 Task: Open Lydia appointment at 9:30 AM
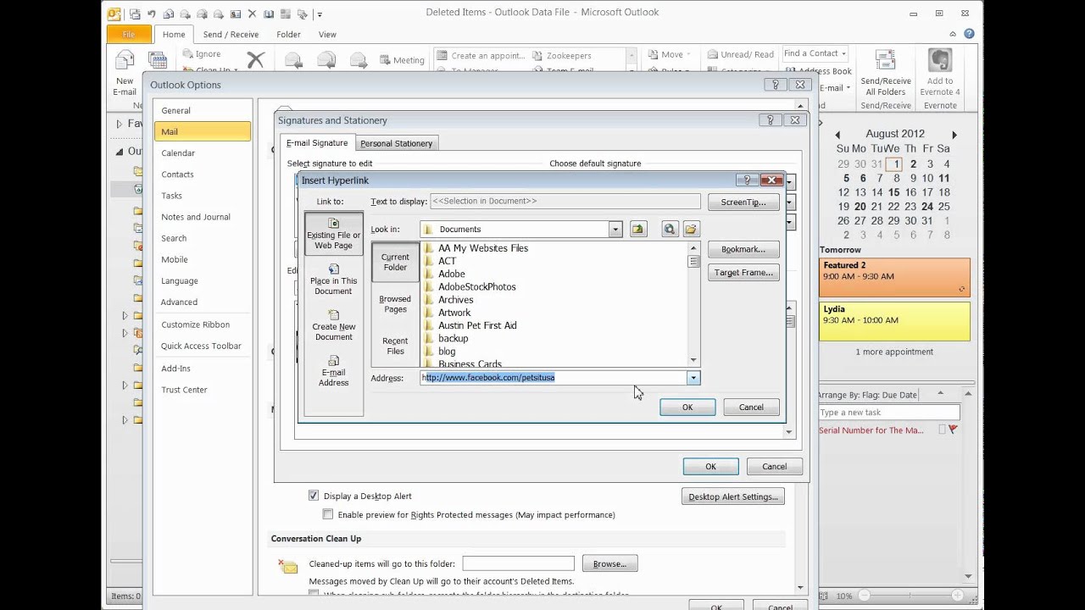[x=894, y=322]
